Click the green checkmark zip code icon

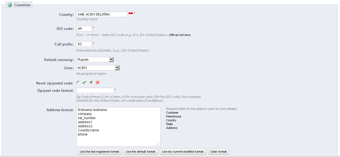click(x=84, y=82)
